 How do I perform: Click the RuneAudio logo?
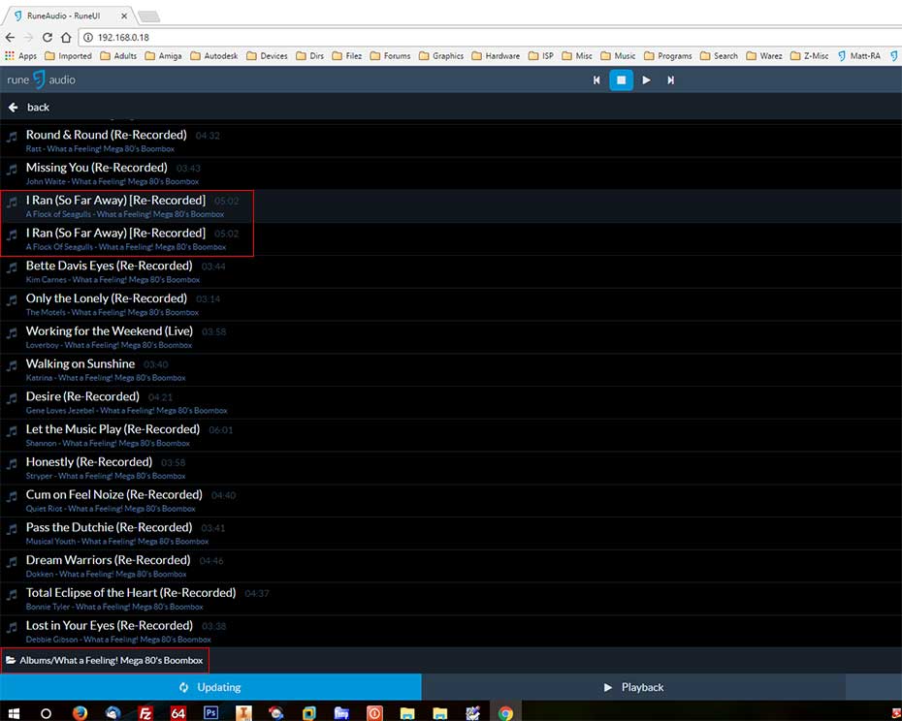[41, 79]
